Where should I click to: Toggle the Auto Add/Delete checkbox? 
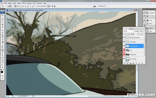37,6
